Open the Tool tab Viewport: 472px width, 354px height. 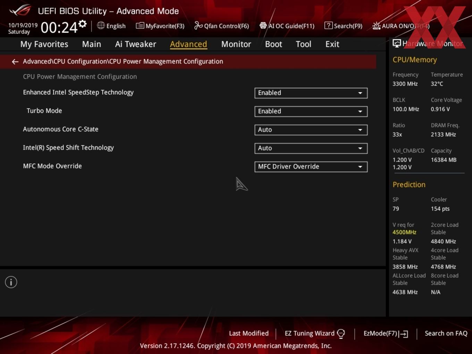click(x=303, y=44)
